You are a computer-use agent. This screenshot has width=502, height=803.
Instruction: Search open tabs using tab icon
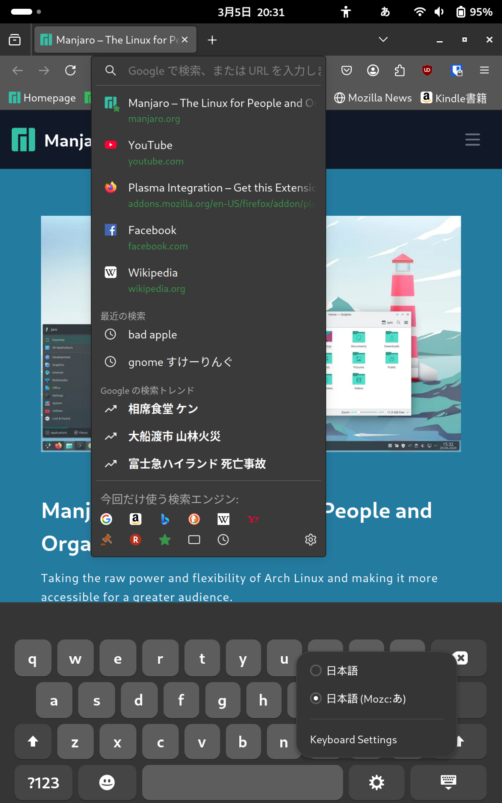[x=194, y=540]
